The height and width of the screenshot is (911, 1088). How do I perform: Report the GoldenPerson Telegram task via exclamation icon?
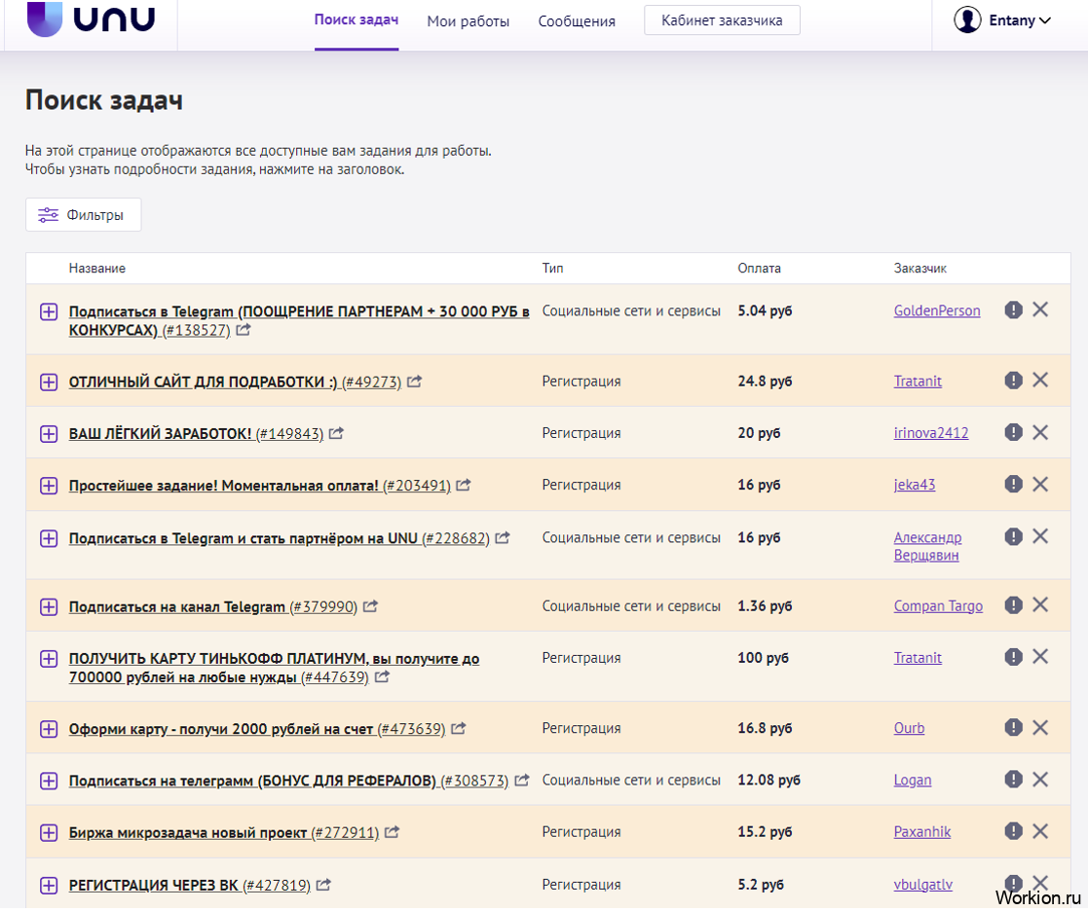[1013, 310]
